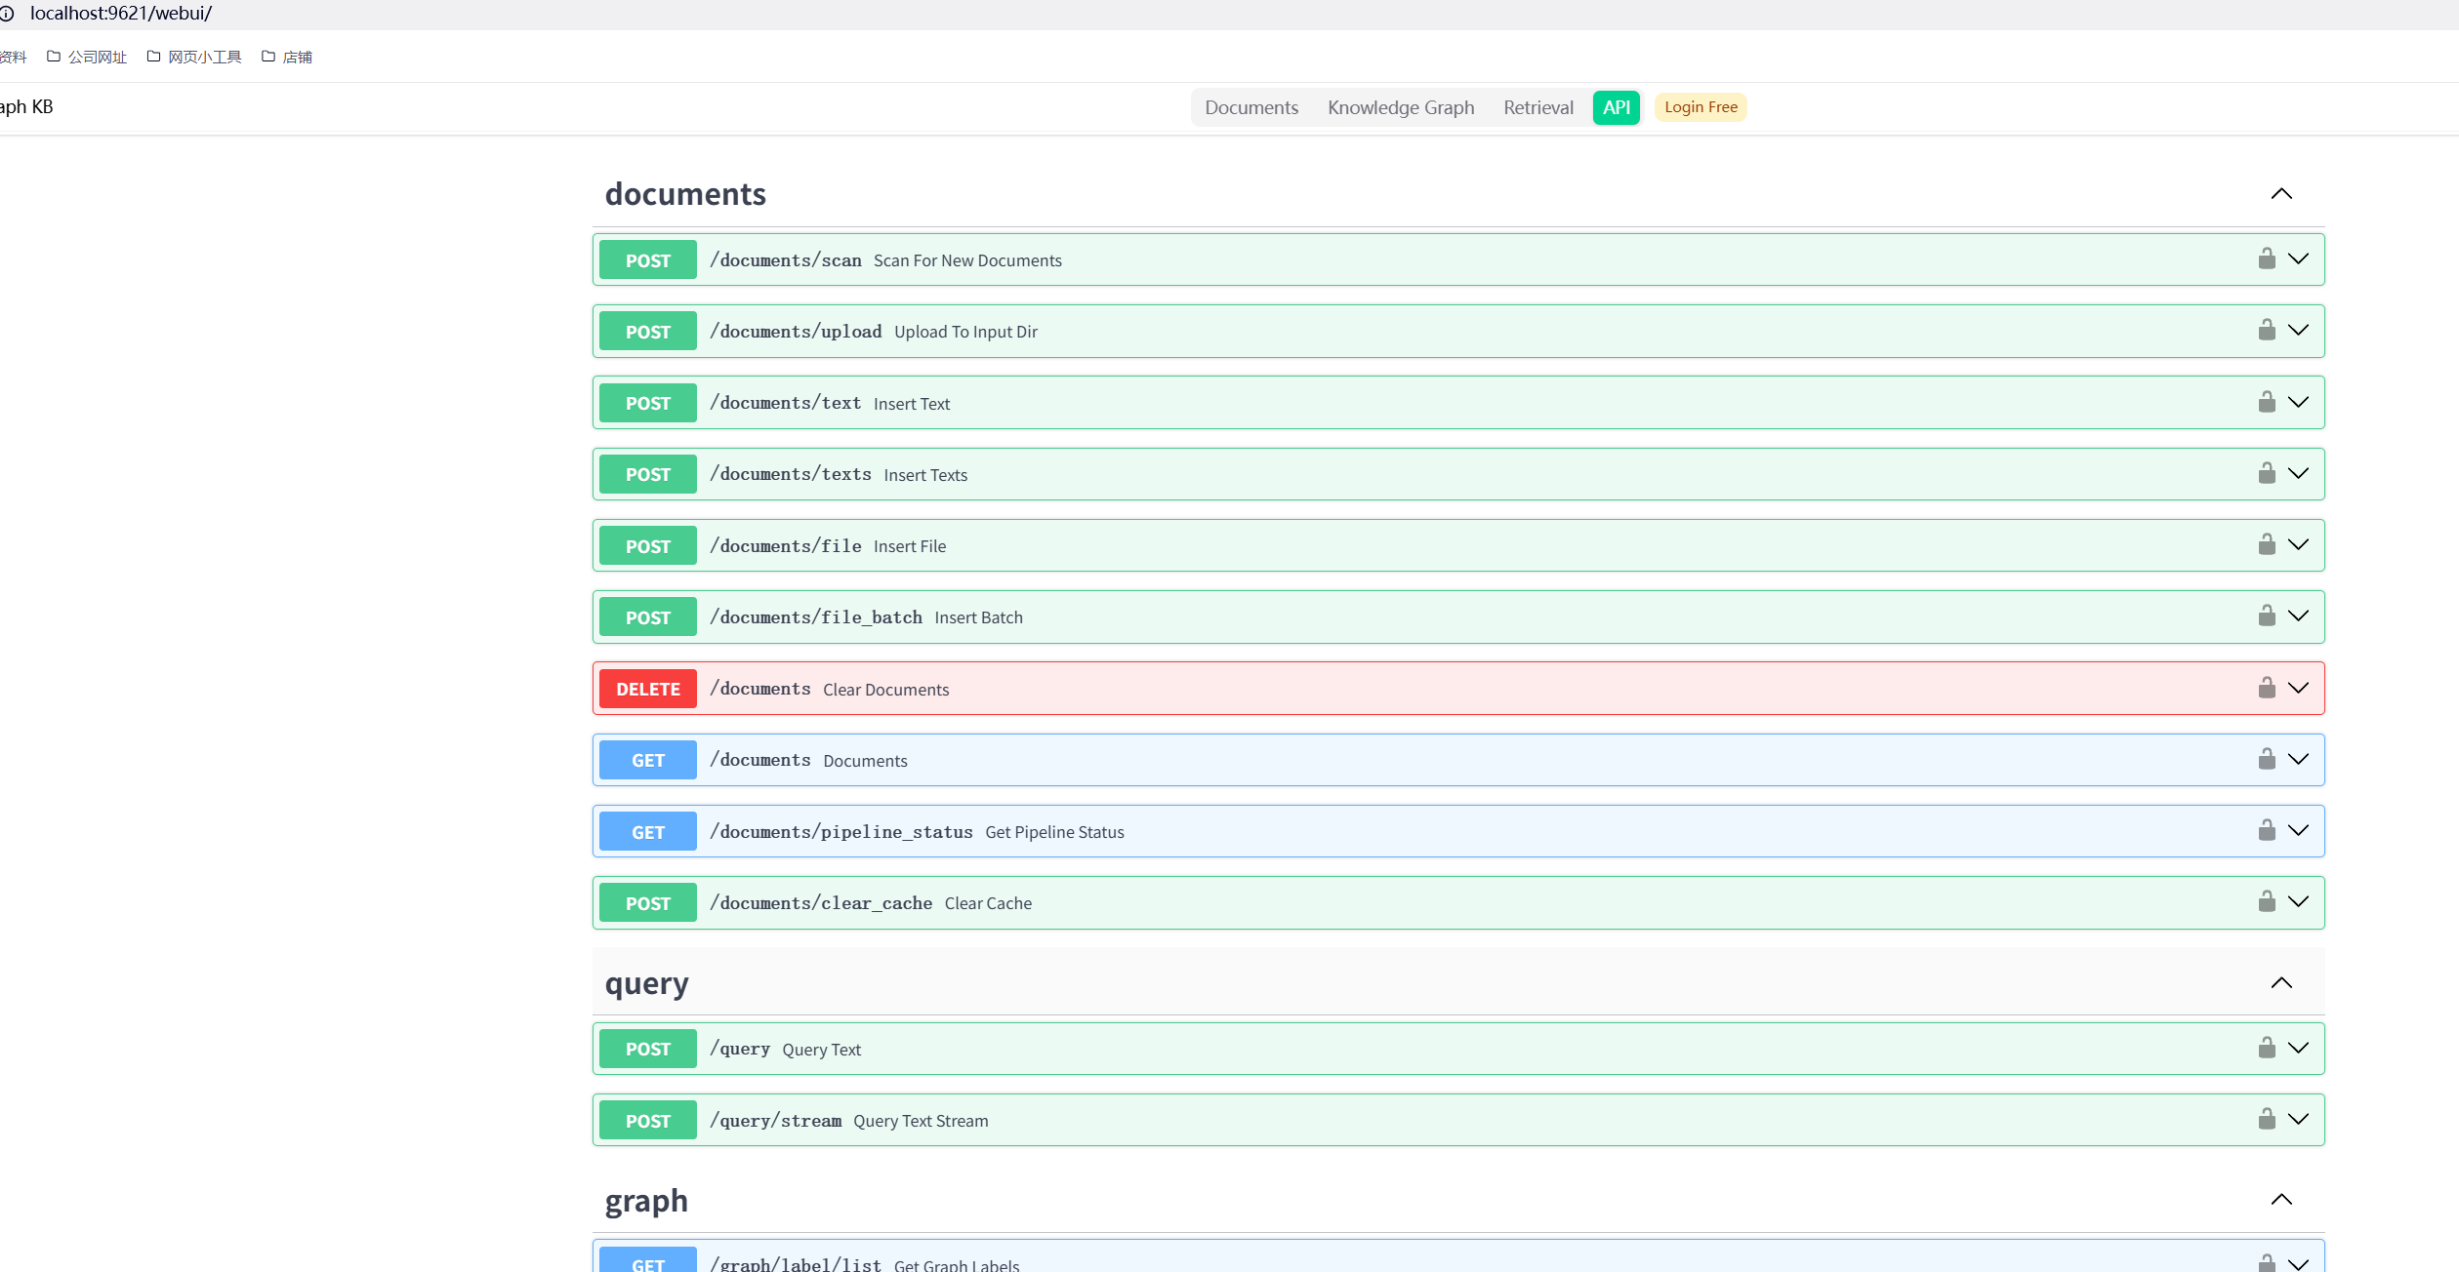Collapse the documents section
This screenshot has height=1272, width=2459.
tap(2281, 193)
